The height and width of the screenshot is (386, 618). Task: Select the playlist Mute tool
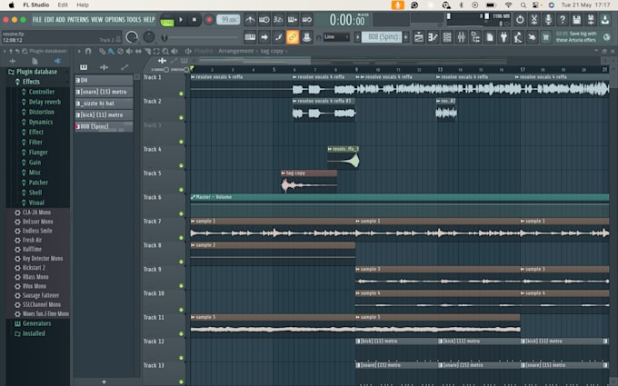click(x=129, y=51)
